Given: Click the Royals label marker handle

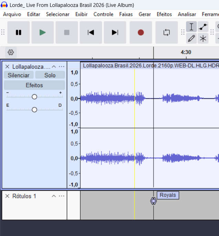Looking at the screenshot, I should 153,201.
